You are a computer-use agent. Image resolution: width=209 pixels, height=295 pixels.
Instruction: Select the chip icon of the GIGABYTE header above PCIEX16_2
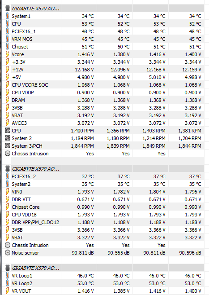pos(8,168)
